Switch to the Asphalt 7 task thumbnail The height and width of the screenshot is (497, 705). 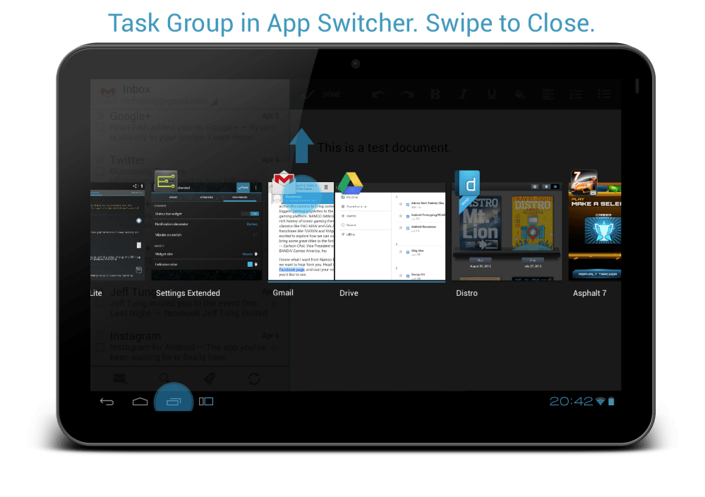[x=594, y=232]
